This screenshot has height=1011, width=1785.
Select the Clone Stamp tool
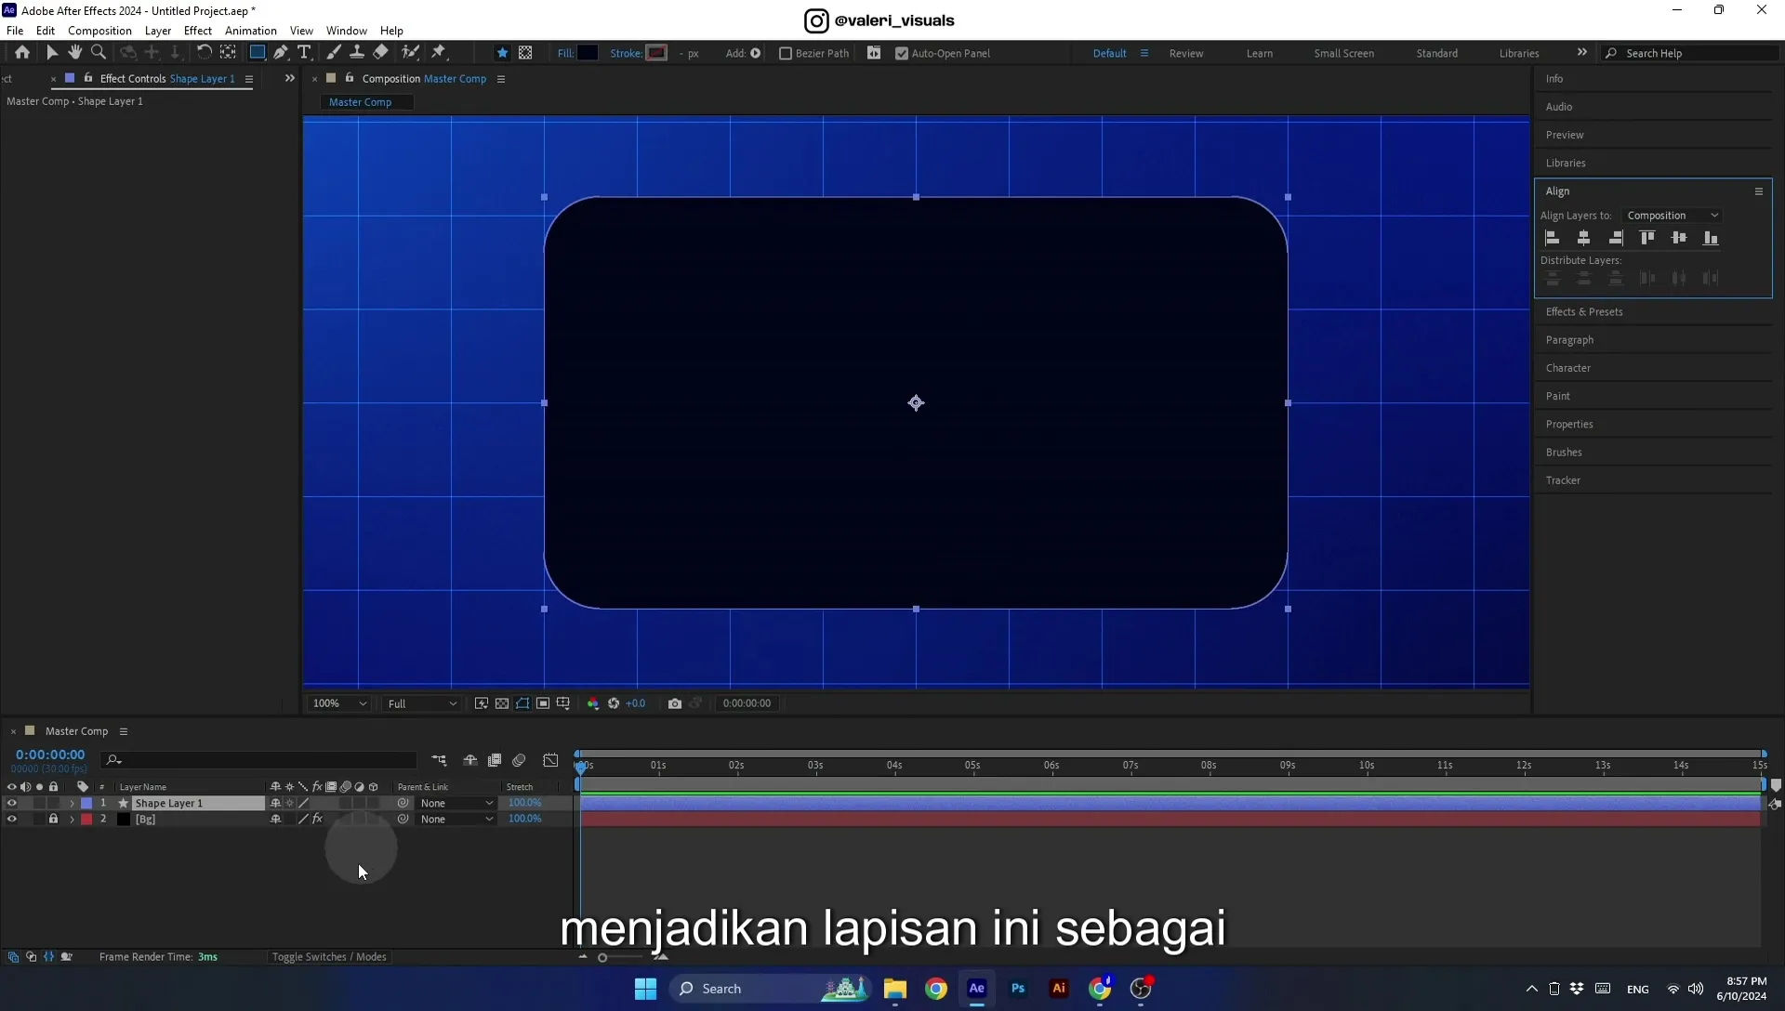click(x=357, y=53)
